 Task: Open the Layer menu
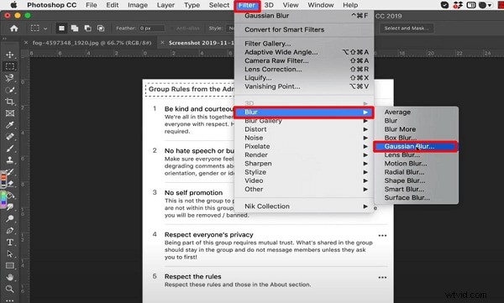(x=165, y=5)
